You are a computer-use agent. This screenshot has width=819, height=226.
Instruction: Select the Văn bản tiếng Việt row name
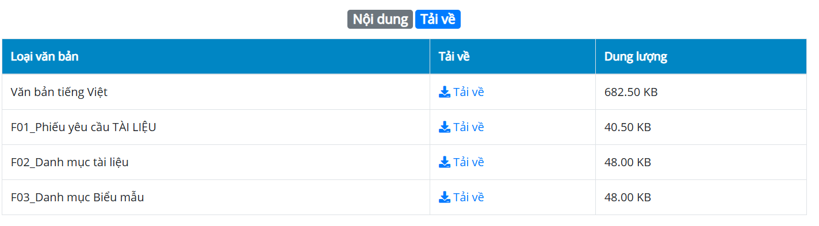pos(59,92)
